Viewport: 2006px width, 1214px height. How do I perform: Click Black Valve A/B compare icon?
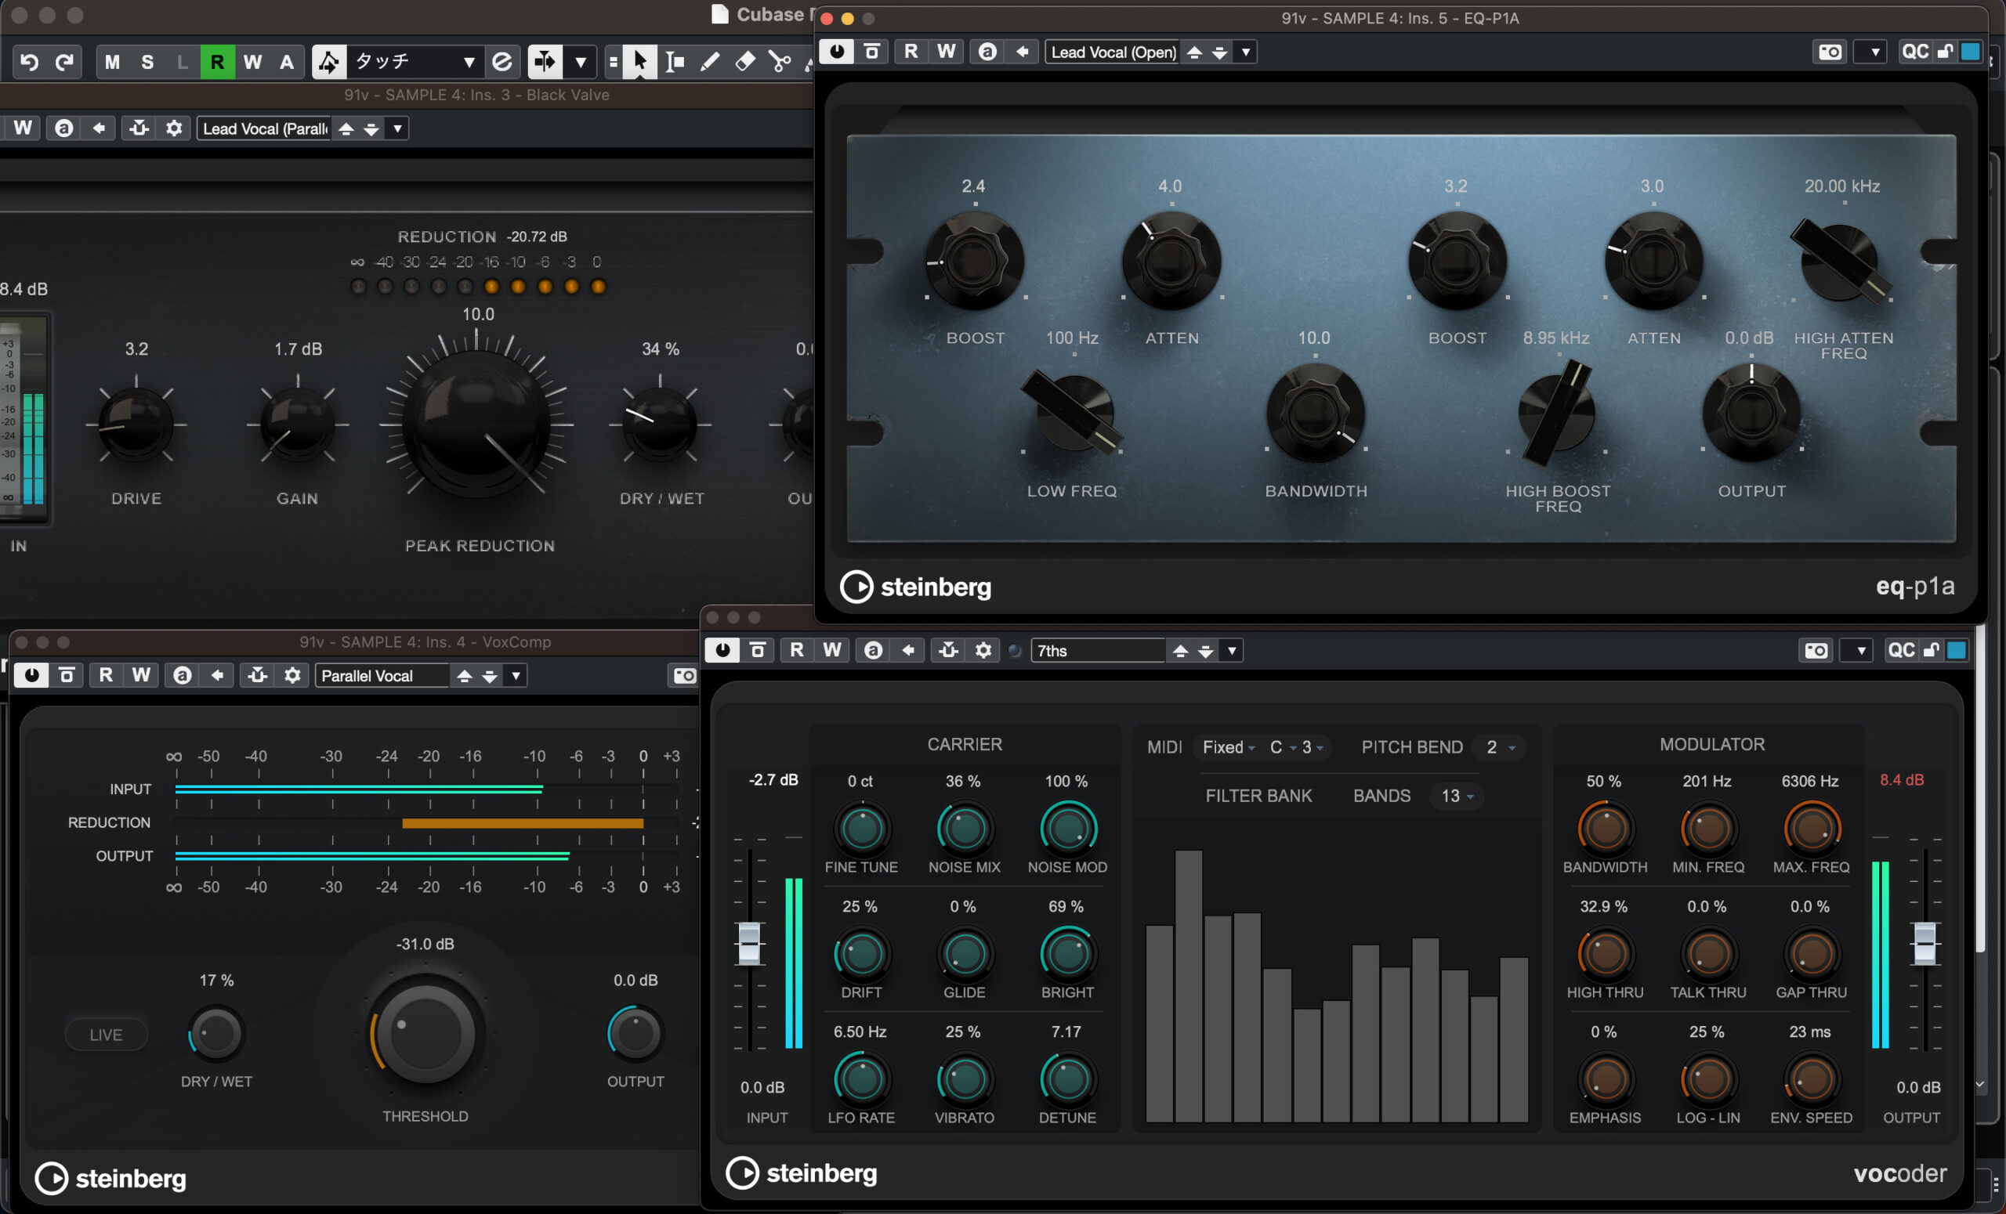coord(64,128)
